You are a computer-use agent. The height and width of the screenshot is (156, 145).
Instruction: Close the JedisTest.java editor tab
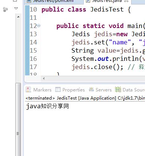click(126, 1)
